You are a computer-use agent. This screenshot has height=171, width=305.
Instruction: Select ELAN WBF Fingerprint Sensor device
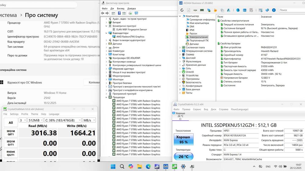(131, 30)
